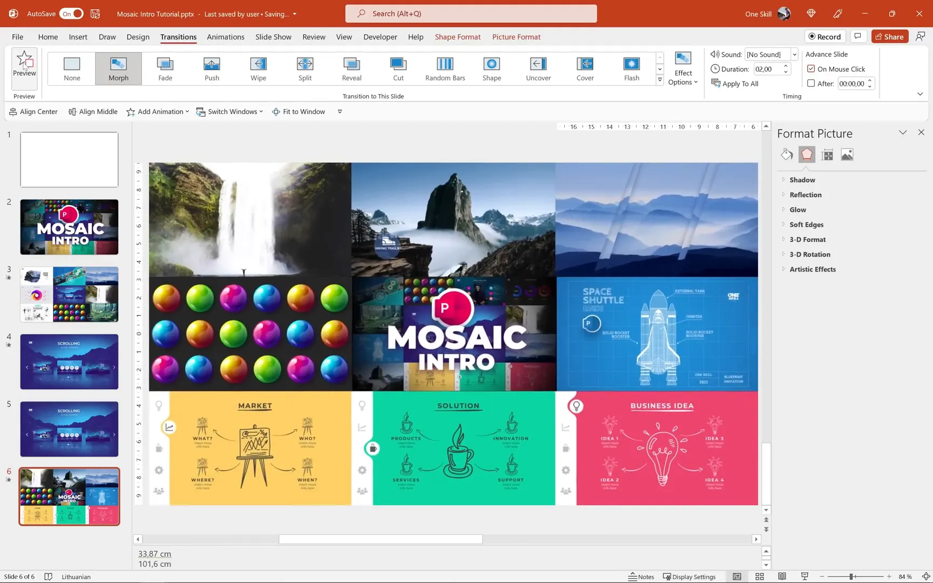Screen dimensions: 933x583
Task: Open the Sound dropdown
Action: point(794,54)
